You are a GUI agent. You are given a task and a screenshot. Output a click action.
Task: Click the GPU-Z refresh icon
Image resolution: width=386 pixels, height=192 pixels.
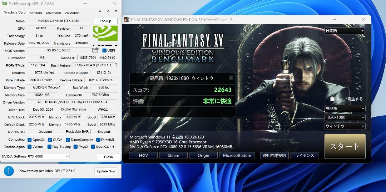(108, 11)
